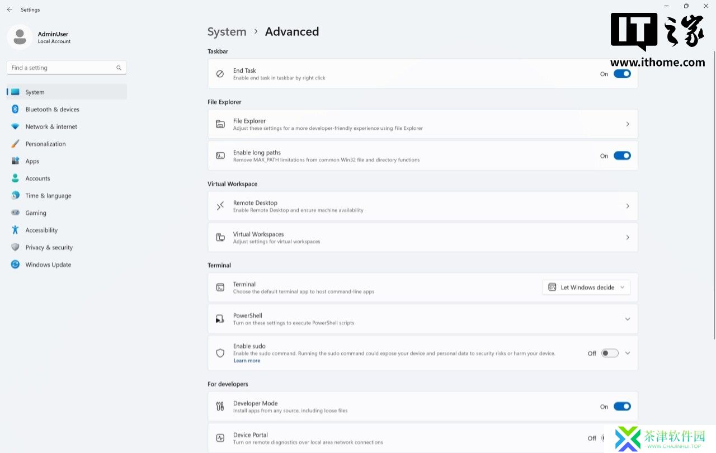Expand the PowerShell settings chevron
This screenshot has height=453, width=716.
pyautogui.click(x=628, y=319)
